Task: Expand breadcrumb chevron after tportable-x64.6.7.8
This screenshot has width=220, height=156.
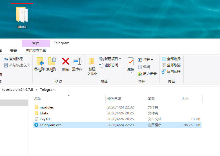Action: coord(37,90)
